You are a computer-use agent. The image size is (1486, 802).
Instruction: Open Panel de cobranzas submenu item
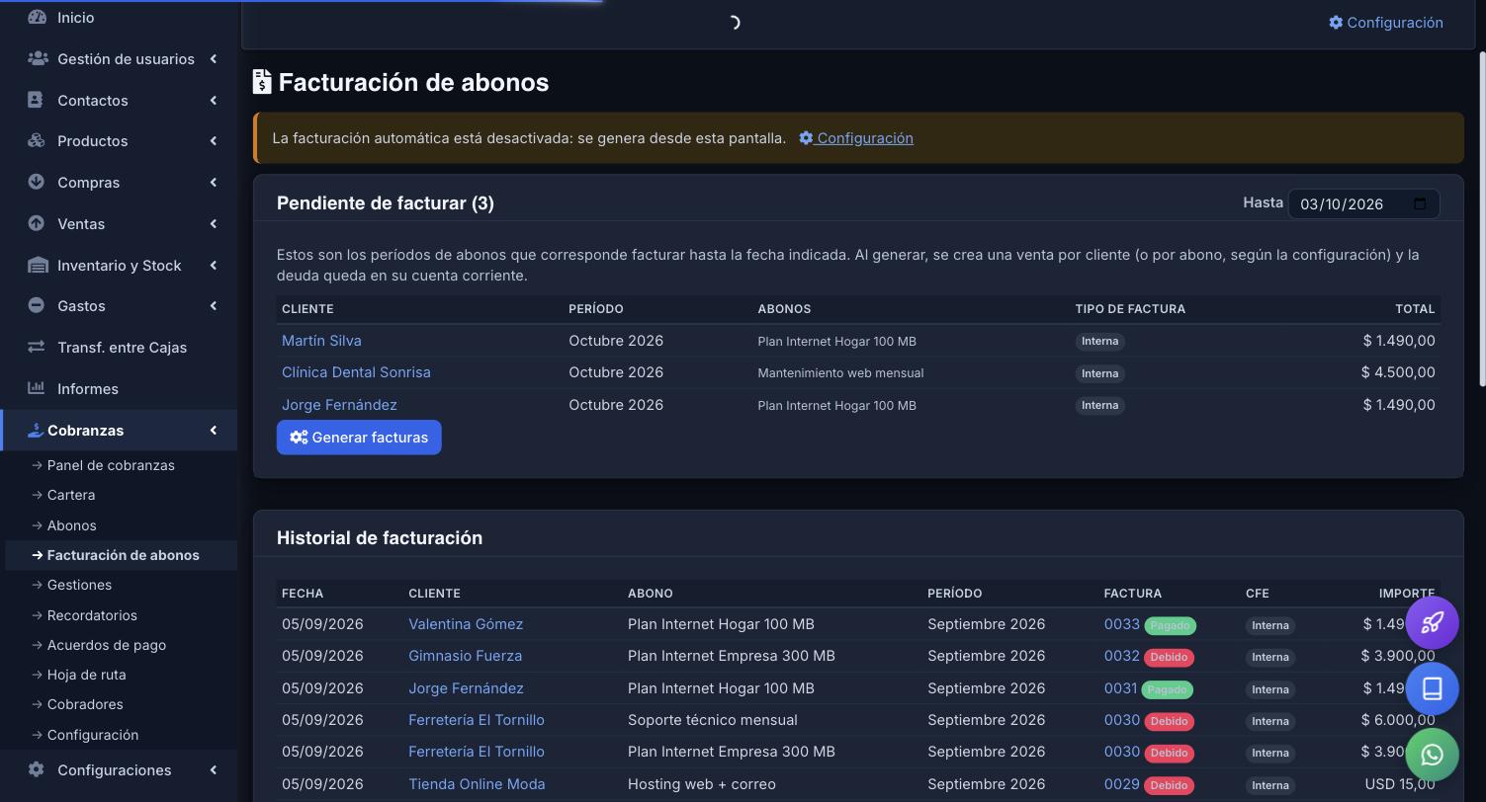[111, 465]
